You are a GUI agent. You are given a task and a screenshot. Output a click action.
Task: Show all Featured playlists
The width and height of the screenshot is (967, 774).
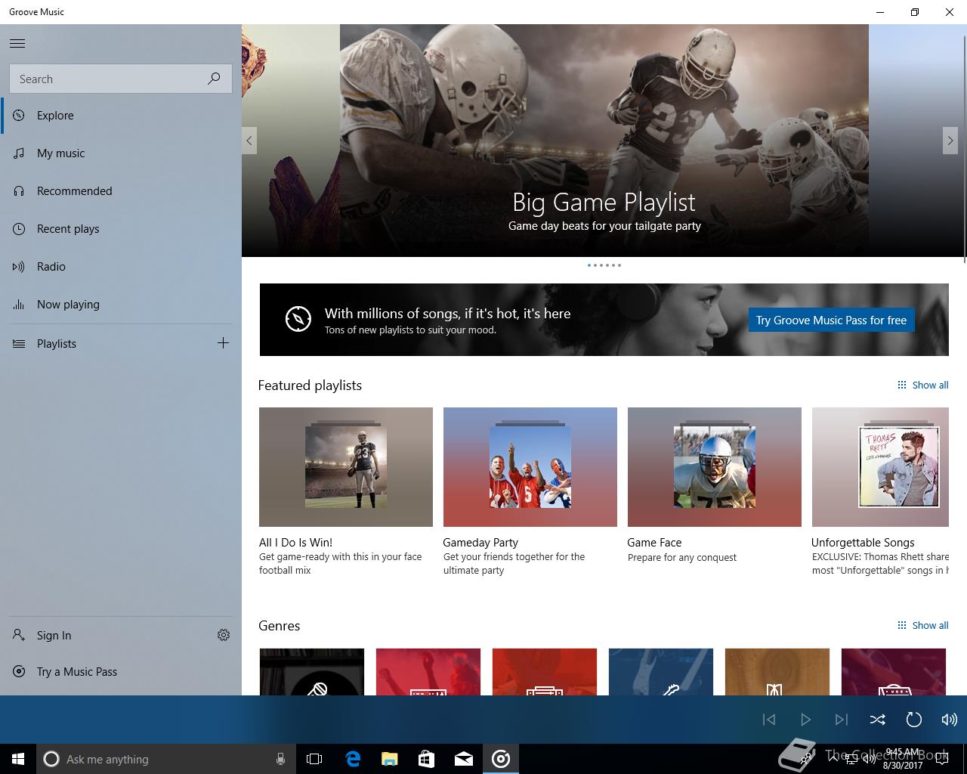(x=922, y=385)
